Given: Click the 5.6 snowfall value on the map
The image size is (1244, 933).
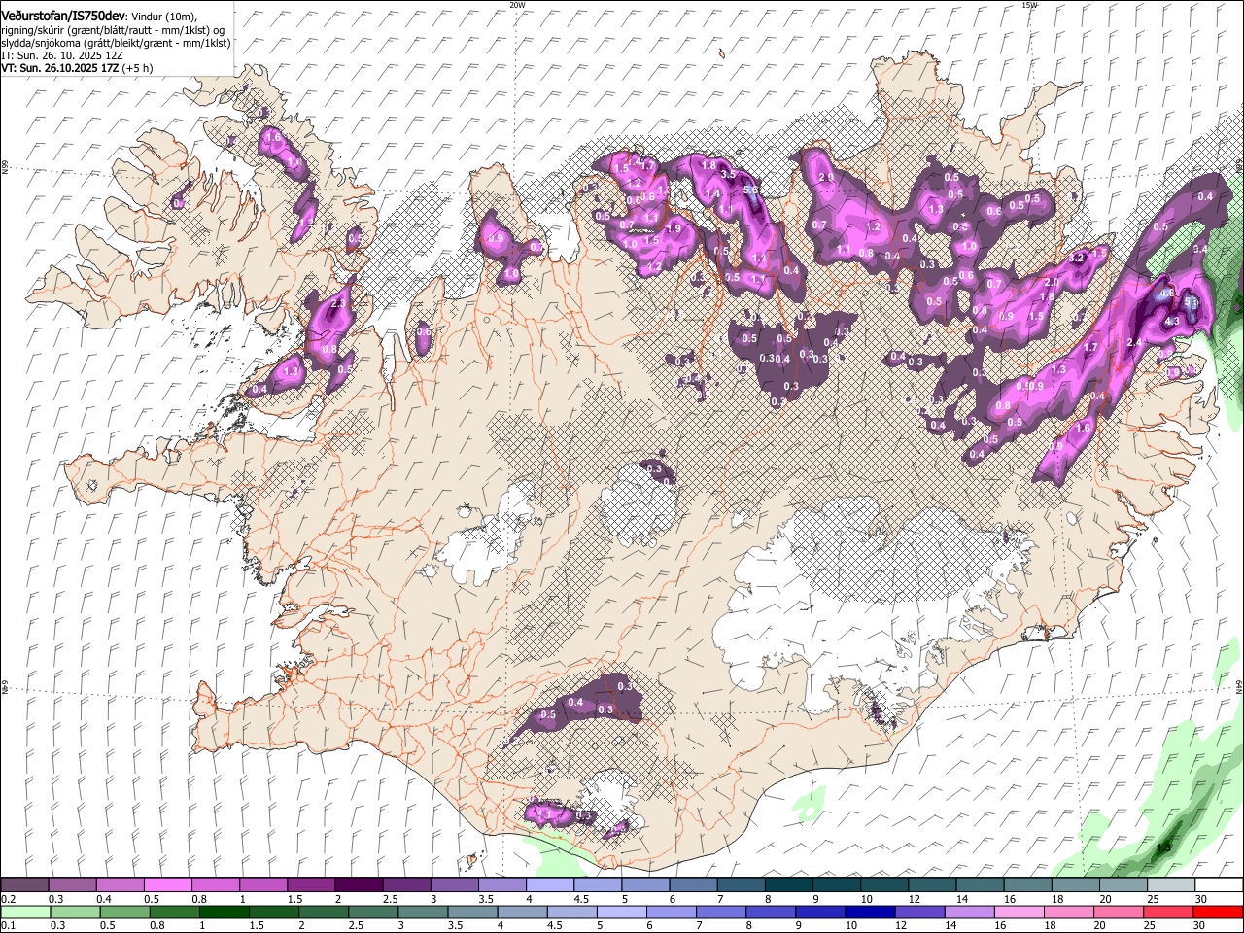Looking at the screenshot, I should [x=750, y=190].
